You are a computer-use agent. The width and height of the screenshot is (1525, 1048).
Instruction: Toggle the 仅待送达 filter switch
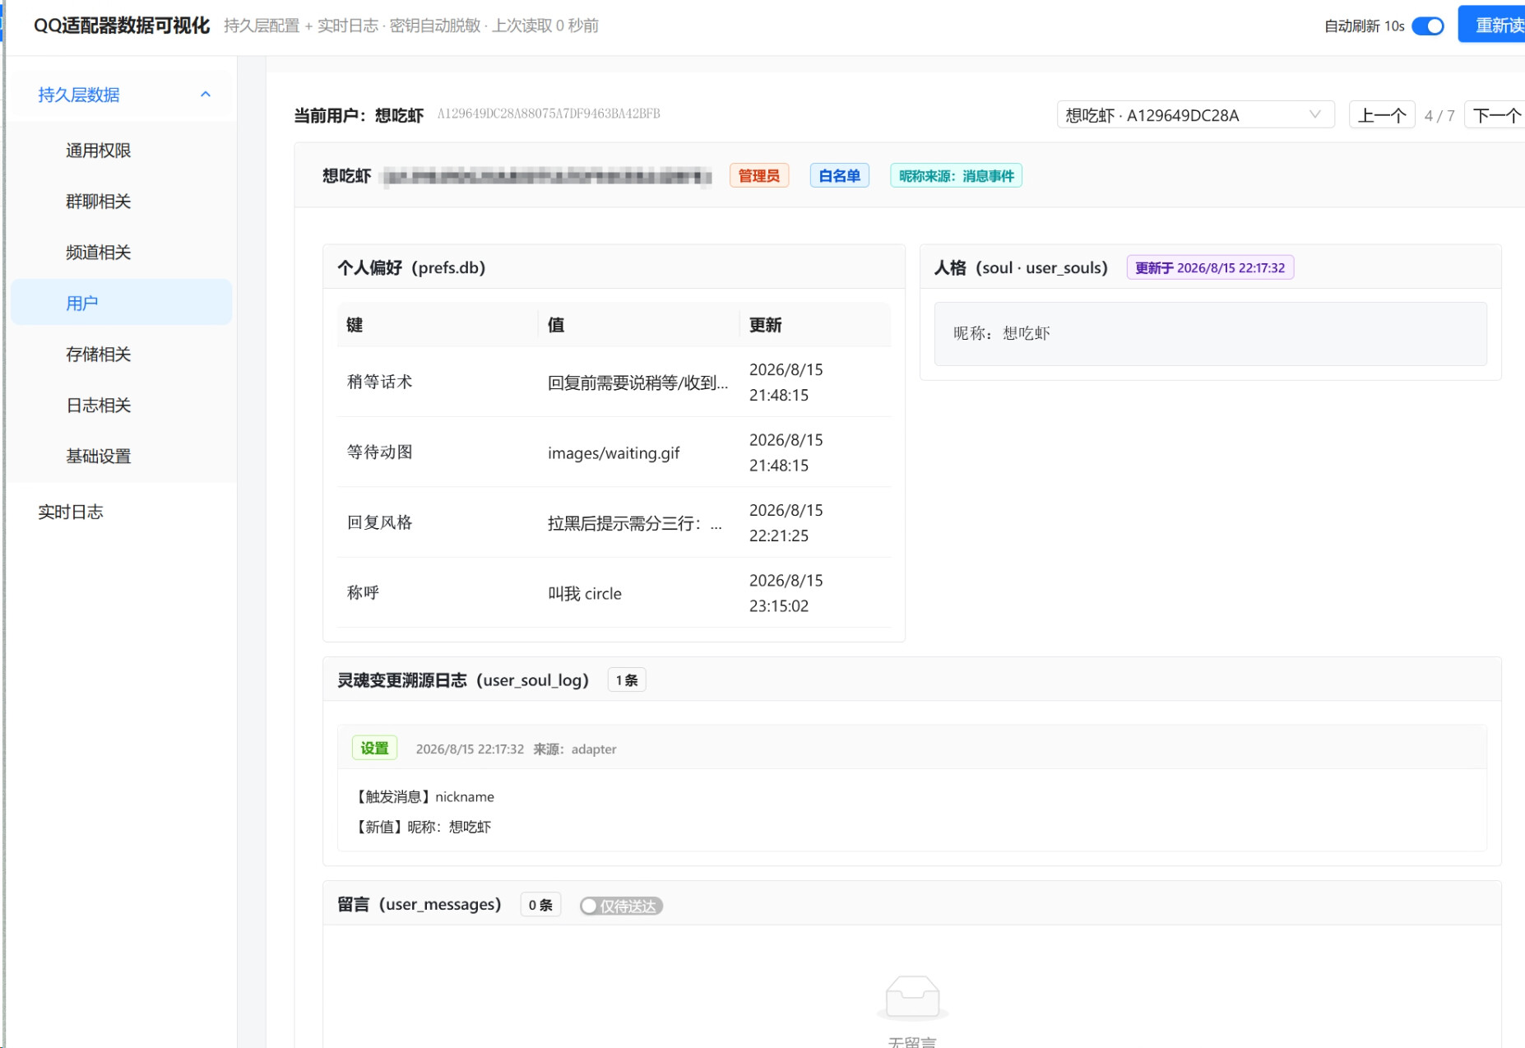point(621,906)
